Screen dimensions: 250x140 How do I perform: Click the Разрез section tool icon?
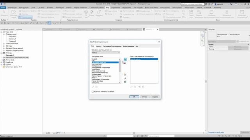click(92, 12)
